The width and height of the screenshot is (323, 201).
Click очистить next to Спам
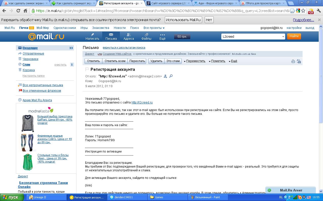click(x=60, y=65)
